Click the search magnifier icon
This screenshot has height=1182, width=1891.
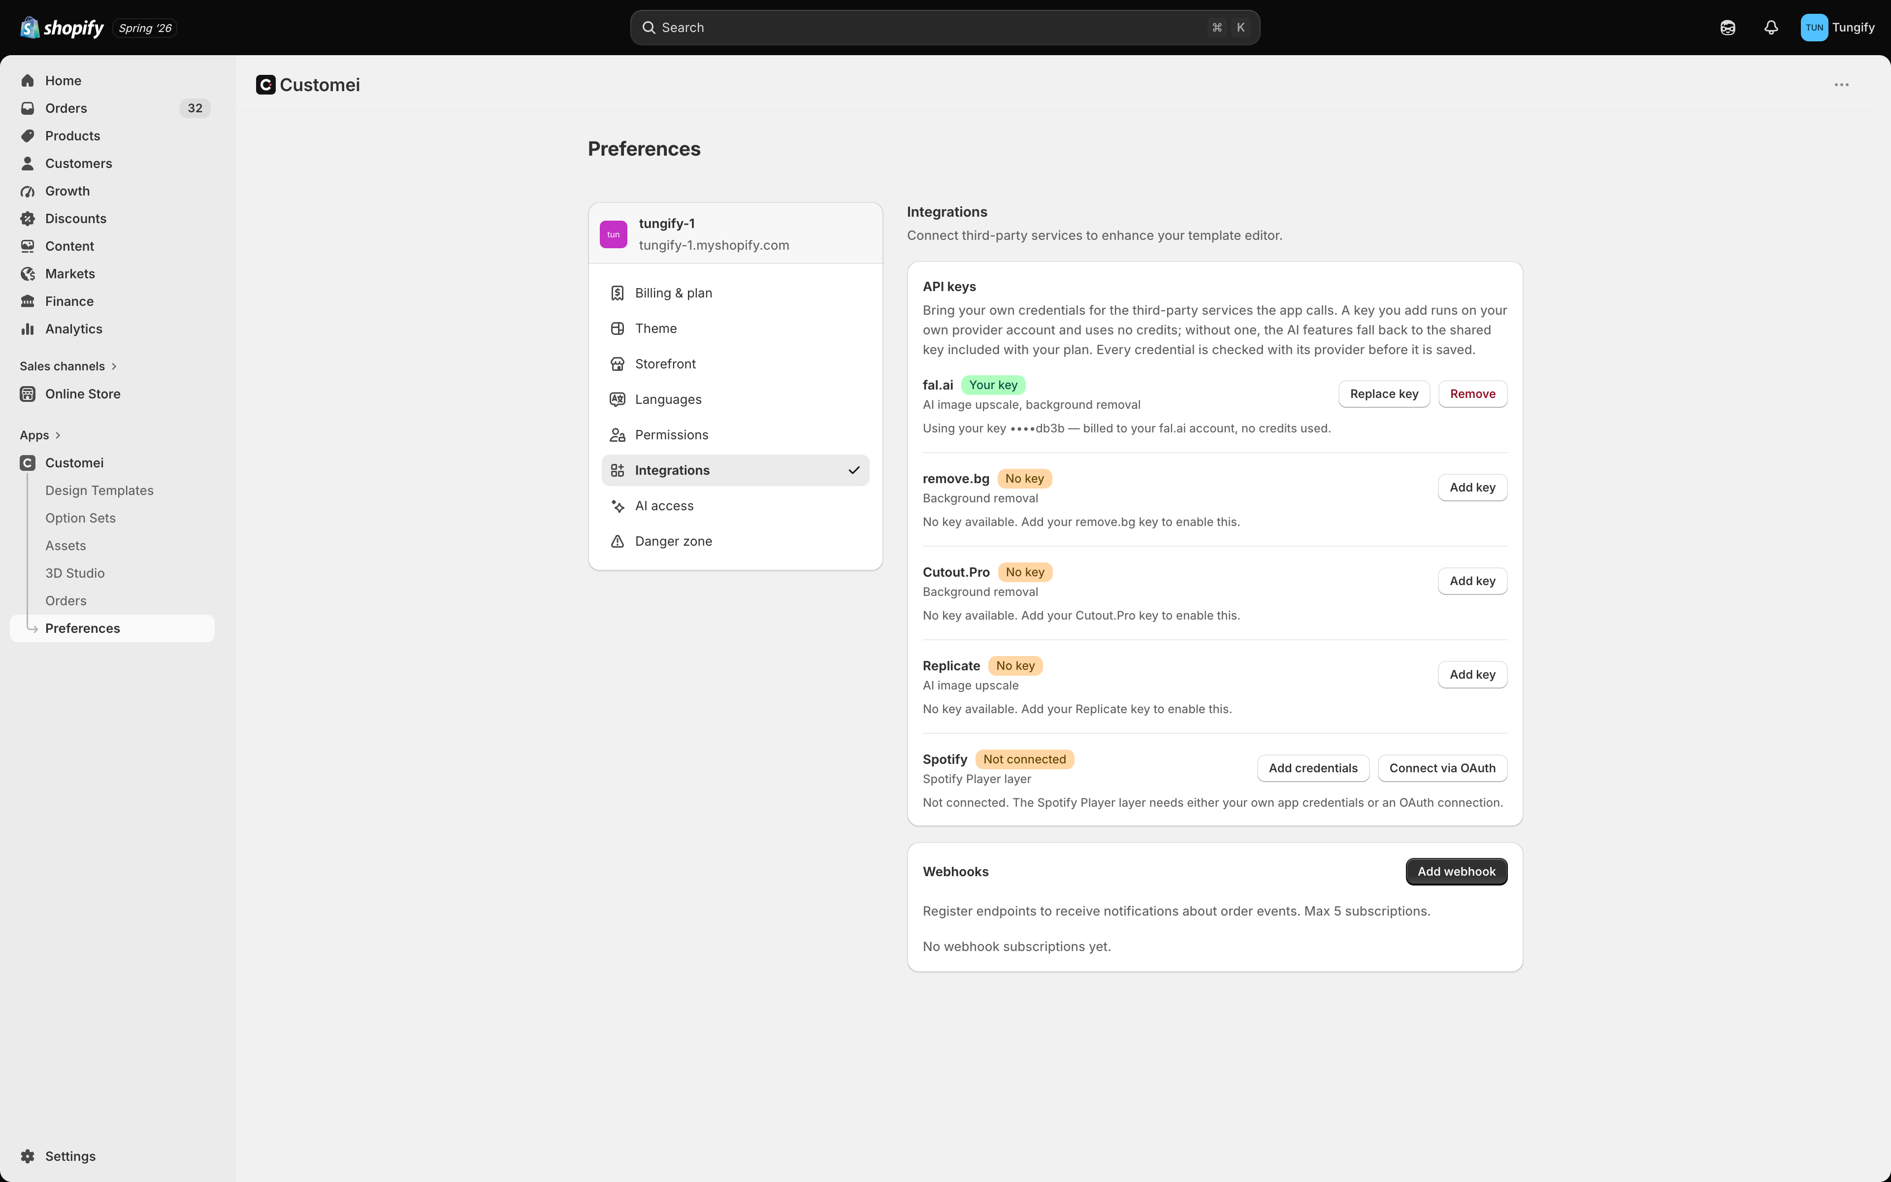[x=649, y=28]
